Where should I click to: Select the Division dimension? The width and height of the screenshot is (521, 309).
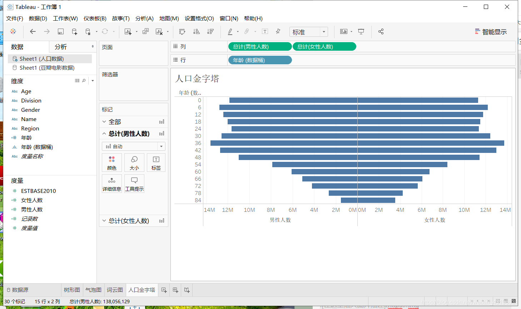point(31,101)
